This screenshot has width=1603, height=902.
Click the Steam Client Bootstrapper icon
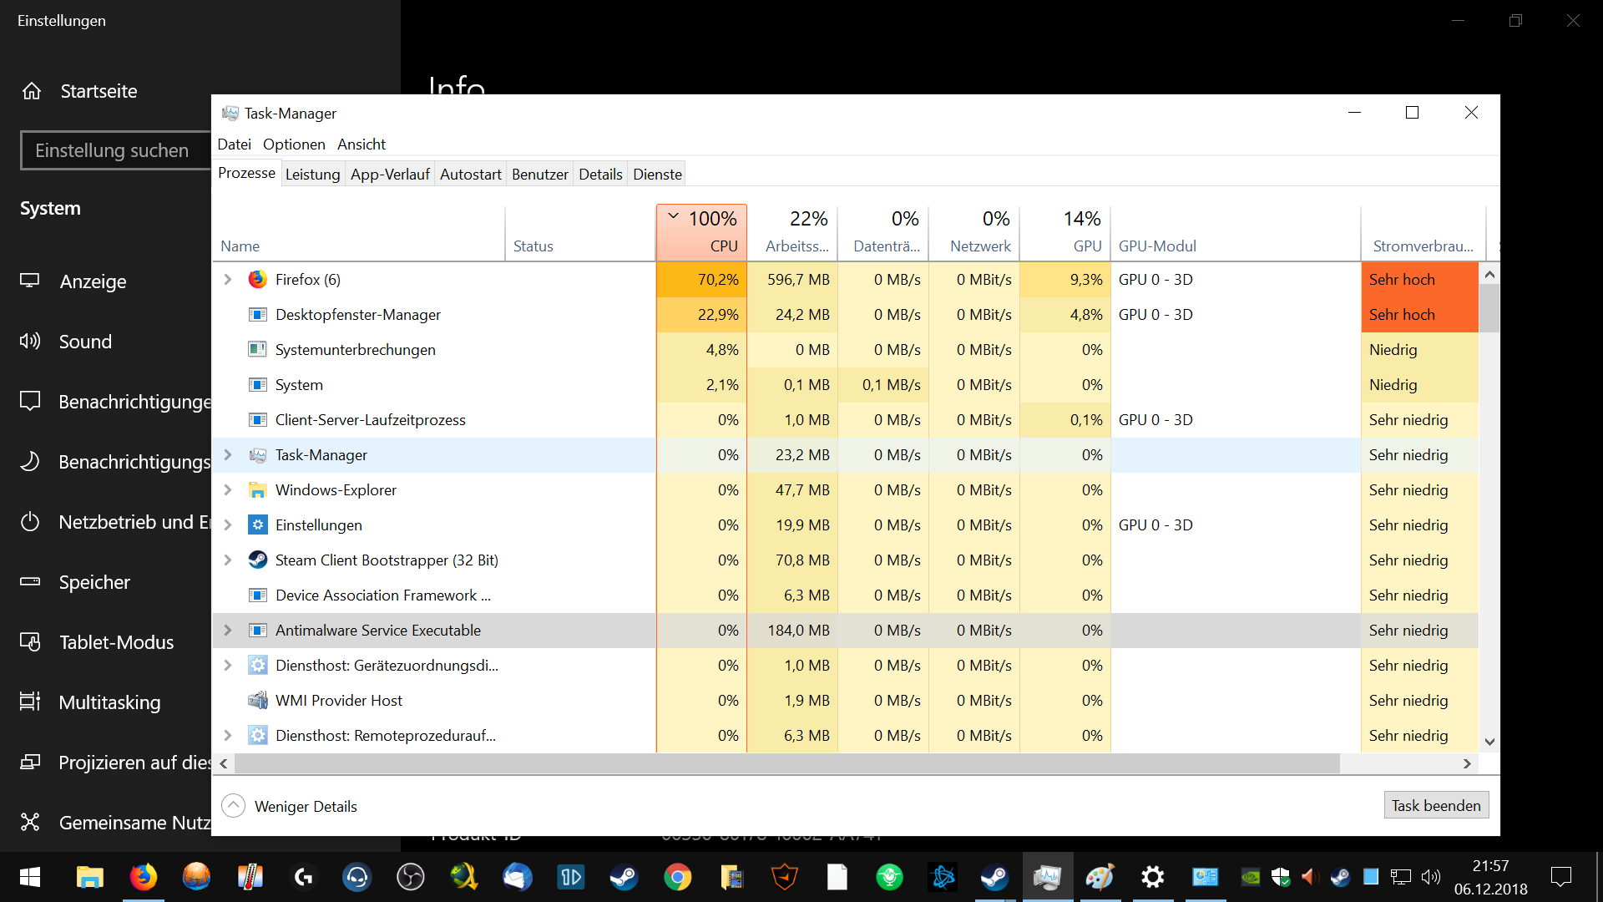(x=257, y=560)
